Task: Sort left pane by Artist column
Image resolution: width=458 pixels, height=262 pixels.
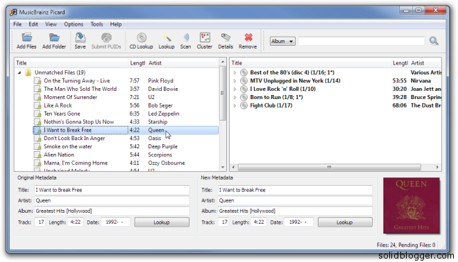Action: [183, 63]
